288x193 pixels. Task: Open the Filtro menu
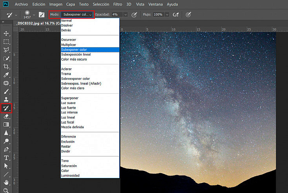click(x=118, y=4)
